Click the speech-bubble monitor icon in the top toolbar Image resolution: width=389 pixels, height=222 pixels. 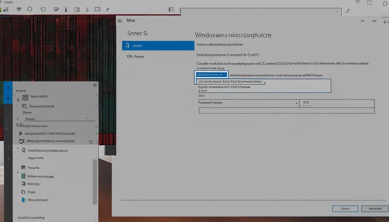click(56, 10)
